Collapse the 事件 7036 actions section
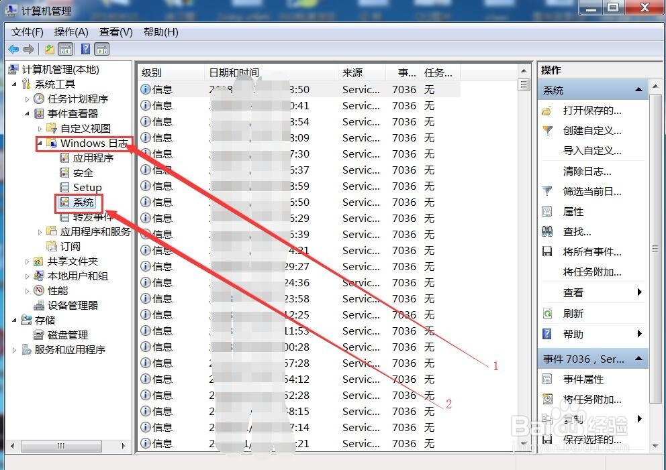The image size is (666, 470). tap(638, 359)
